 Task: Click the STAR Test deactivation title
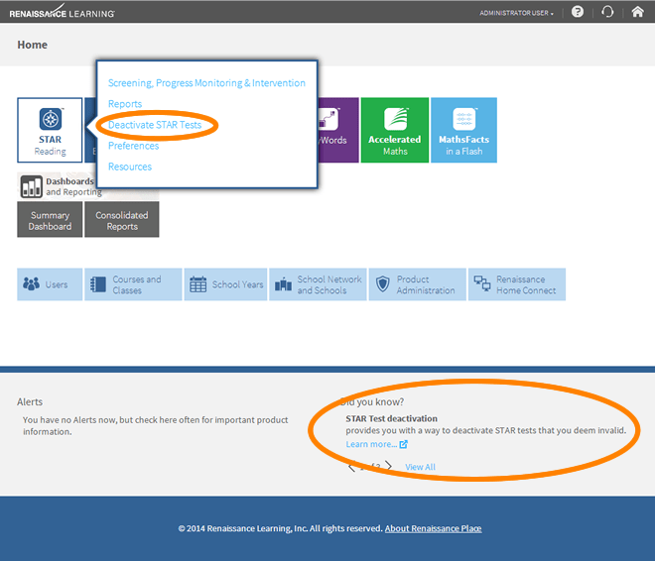(391, 418)
